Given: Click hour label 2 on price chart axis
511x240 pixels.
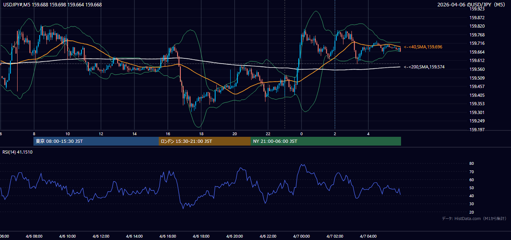Looking at the screenshot, I should [x=335, y=134].
